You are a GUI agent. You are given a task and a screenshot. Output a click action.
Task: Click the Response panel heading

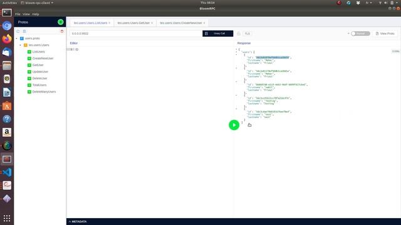coord(244,43)
